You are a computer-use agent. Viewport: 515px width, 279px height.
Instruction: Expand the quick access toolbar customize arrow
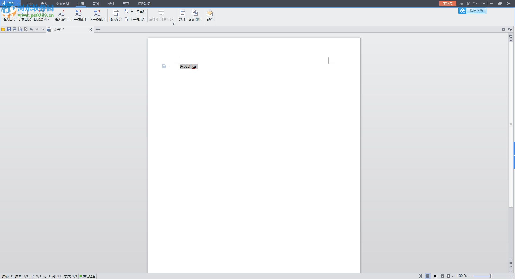pos(43,29)
